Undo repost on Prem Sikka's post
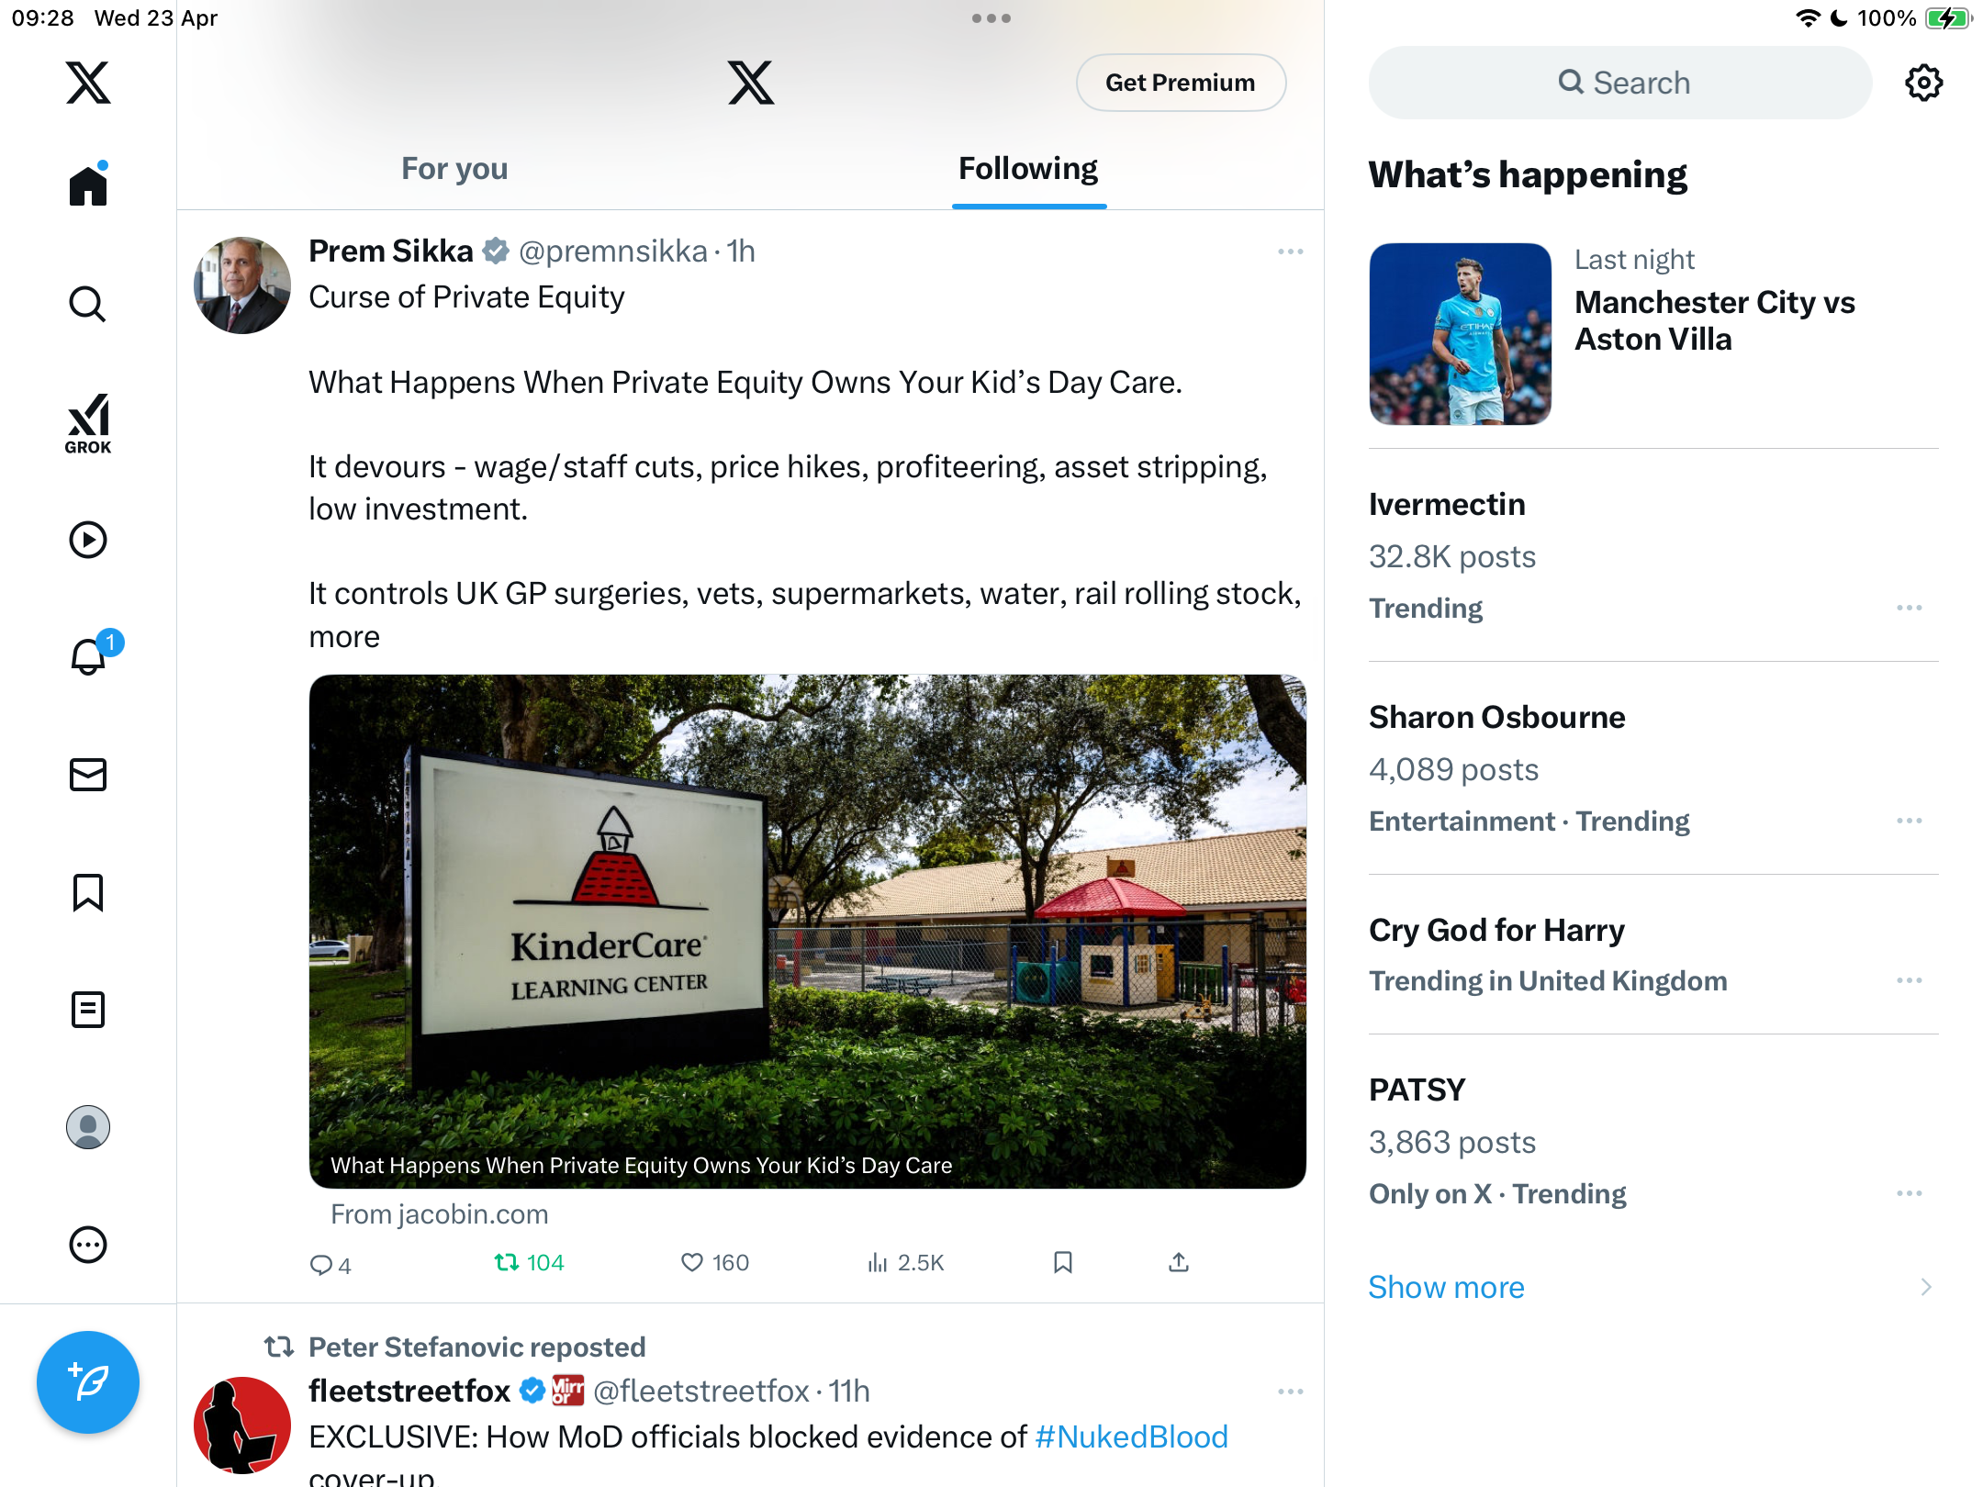Viewport: 1983px width, 1487px height. (x=529, y=1263)
